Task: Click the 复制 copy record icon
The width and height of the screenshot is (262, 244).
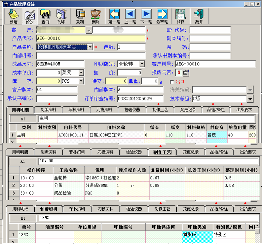Action: point(80,16)
